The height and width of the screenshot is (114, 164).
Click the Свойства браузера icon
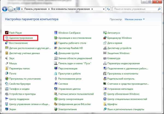coord(7,84)
